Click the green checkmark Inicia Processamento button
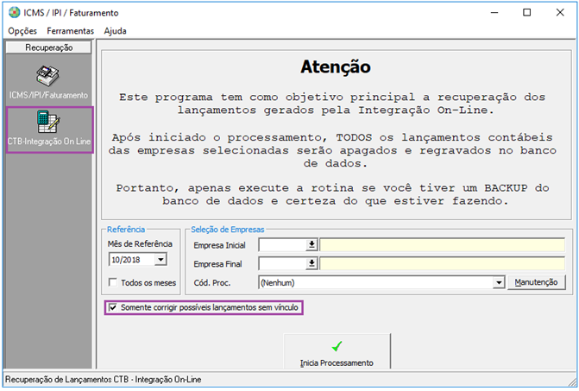 coord(337,351)
